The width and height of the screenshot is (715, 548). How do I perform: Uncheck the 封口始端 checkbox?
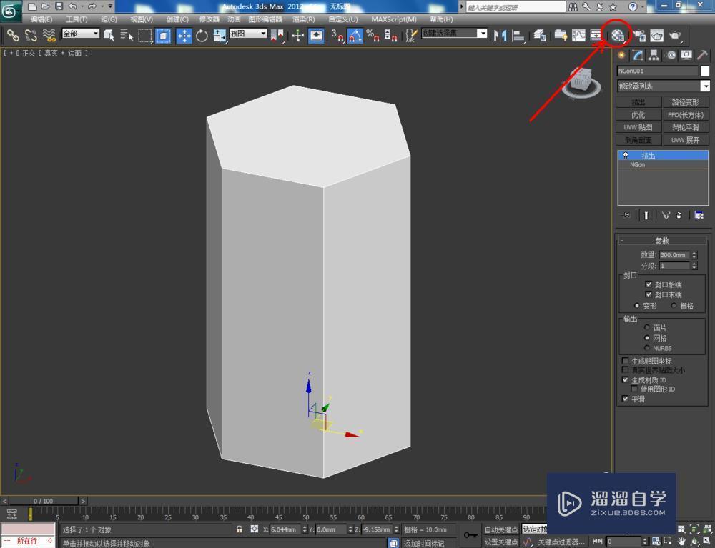click(648, 284)
